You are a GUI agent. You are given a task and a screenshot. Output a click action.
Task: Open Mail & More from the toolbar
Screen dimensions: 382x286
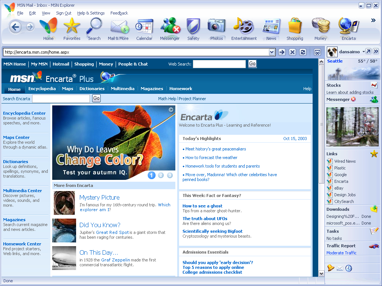click(118, 28)
